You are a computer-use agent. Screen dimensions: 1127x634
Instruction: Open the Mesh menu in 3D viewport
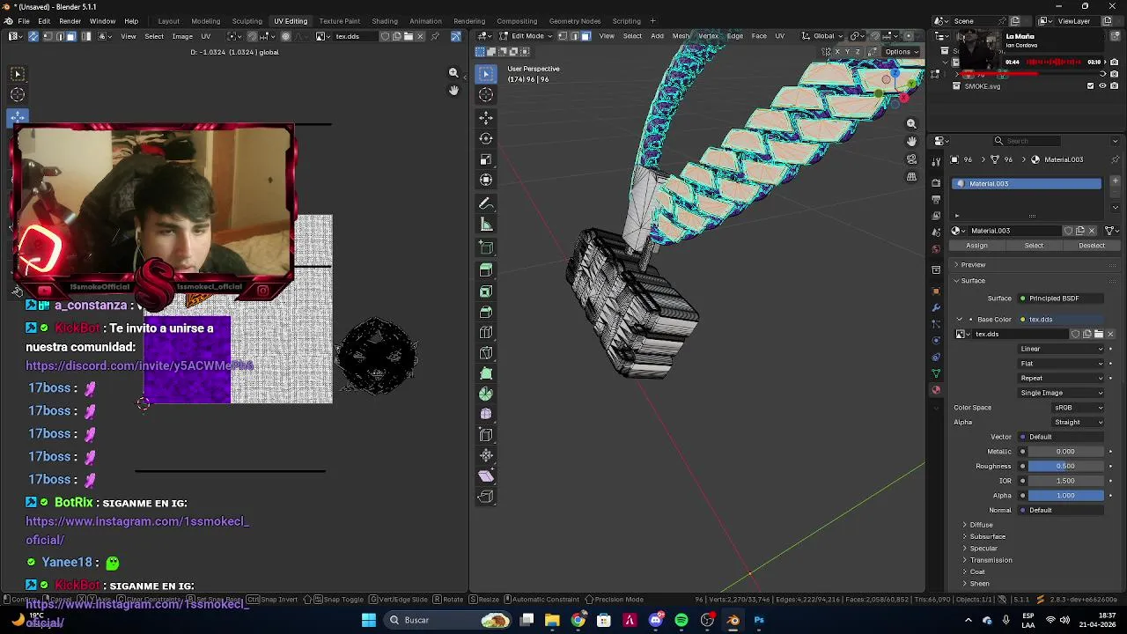click(681, 36)
